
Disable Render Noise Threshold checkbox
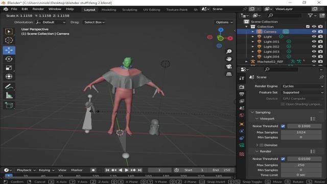click(x=283, y=159)
